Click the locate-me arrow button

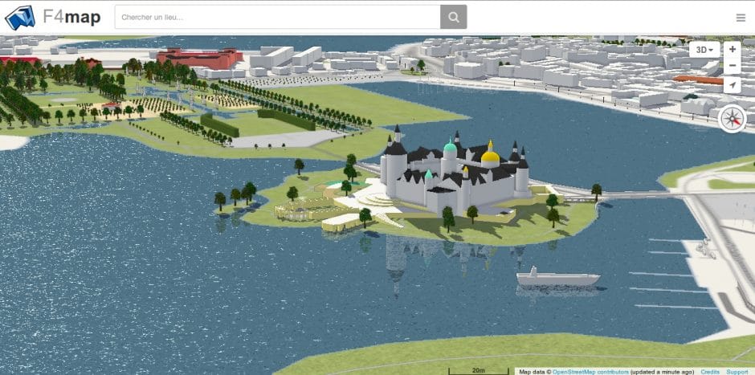coord(732,84)
